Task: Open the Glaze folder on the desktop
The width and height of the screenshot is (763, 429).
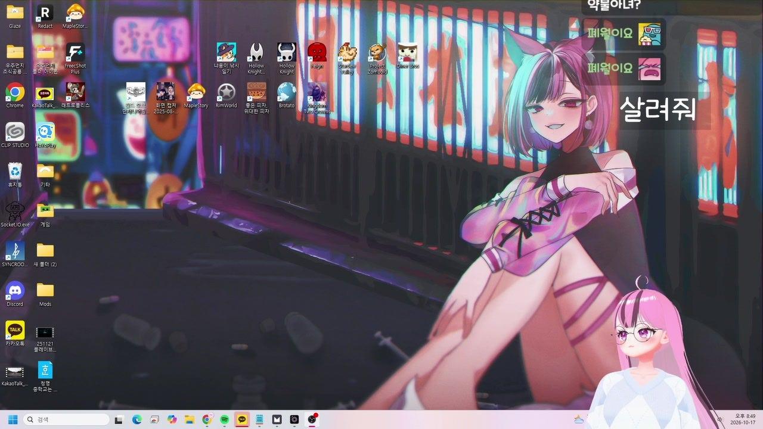Action: pos(15,16)
